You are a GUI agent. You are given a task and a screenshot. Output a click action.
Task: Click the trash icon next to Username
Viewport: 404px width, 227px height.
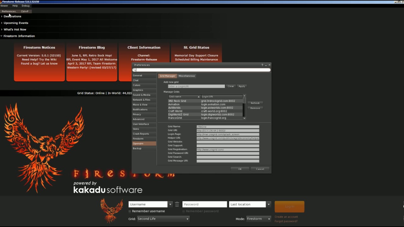coord(177,204)
